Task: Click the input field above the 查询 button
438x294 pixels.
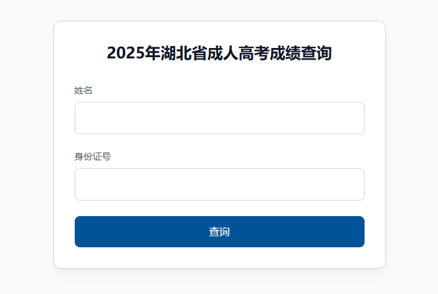Action: (x=219, y=184)
